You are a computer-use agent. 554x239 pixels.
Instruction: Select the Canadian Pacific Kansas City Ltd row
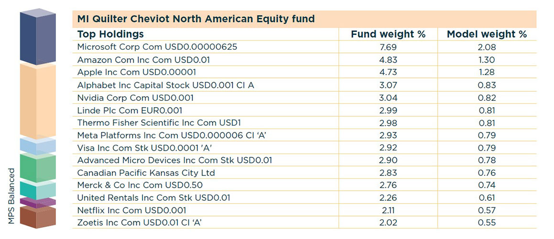click(146, 173)
